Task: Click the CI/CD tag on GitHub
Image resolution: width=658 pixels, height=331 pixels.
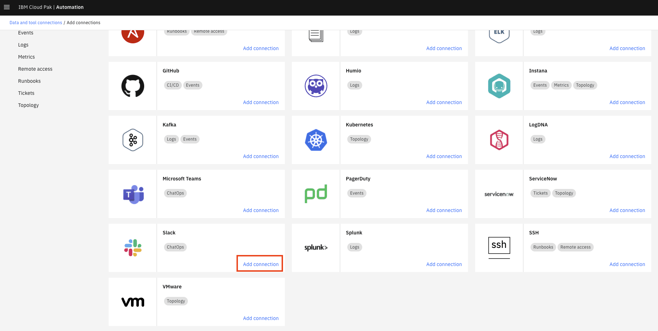Action: tap(173, 85)
